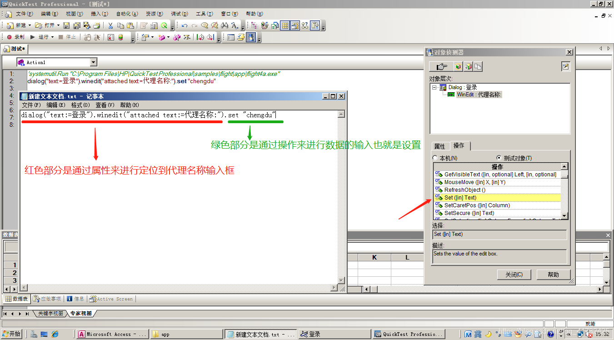Viewport: 614px width, 340px height.
Task: Click the 登录 taskbar button
Action: (334, 334)
